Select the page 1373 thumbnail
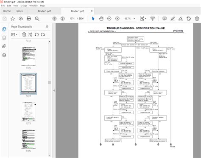 click(x=28, y=56)
